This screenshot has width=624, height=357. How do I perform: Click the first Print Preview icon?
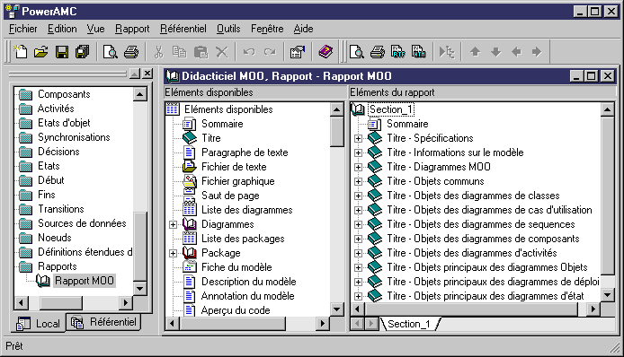pyautogui.click(x=110, y=52)
